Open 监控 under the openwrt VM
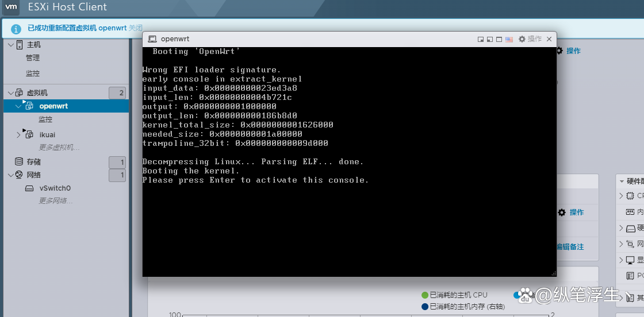Image resolution: width=644 pixels, height=317 pixels. pos(45,119)
